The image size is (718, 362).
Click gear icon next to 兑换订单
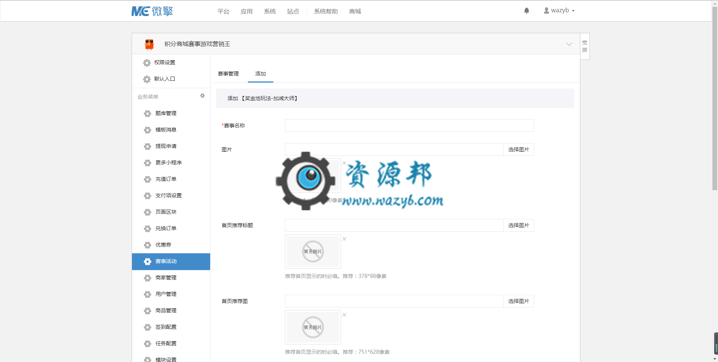coord(148,229)
